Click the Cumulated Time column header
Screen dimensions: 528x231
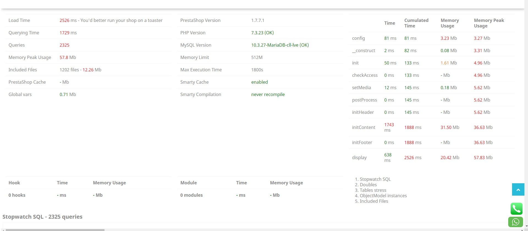coord(416,23)
